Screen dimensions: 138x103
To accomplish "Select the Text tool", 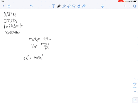I will click(x=53, y=6).
